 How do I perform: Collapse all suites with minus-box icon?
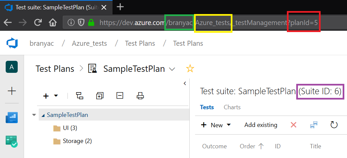(120, 96)
